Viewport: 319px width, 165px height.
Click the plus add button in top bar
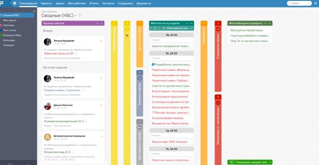[x=15, y=3]
